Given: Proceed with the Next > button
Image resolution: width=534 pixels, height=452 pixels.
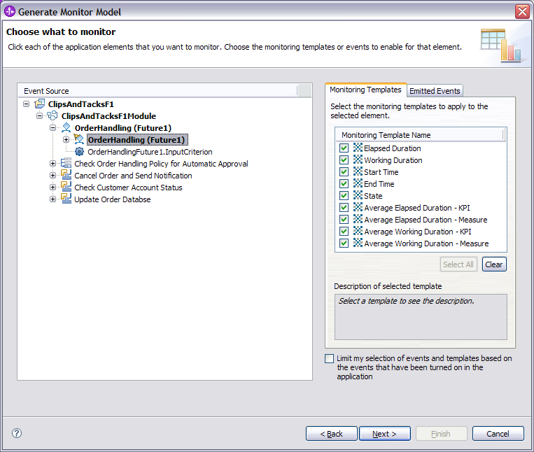Looking at the screenshot, I should click(x=384, y=434).
